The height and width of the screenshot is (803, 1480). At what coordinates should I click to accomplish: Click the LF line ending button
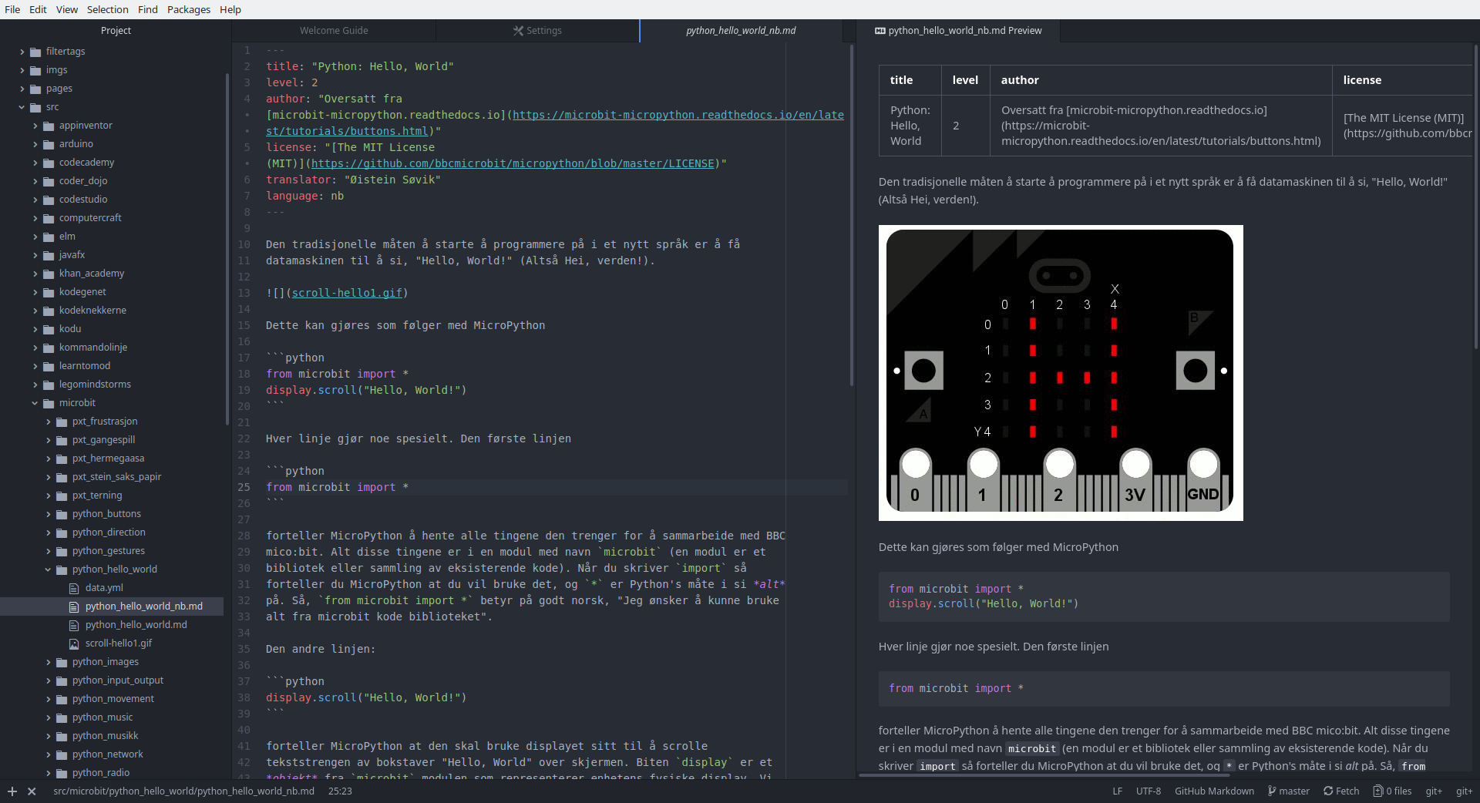click(x=1117, y=791)
